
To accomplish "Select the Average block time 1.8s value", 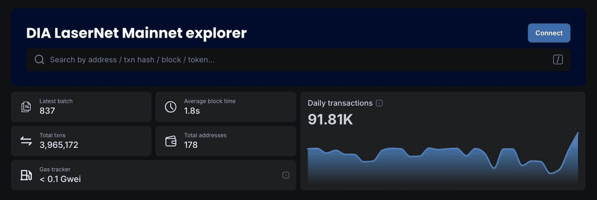I will coord(192,111).
